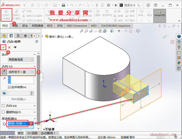This screenshot has height=139, width=182.
Task: Enable the 方向 2 checkbox
Action: (3, 106)
